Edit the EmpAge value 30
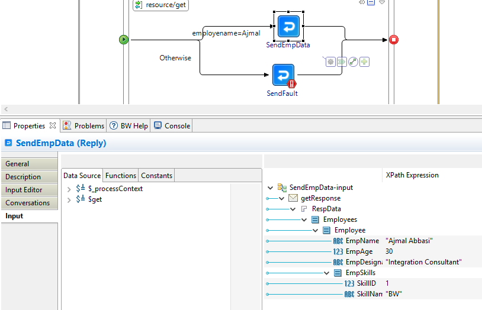The image size is (482, 310). pos(389,251)
